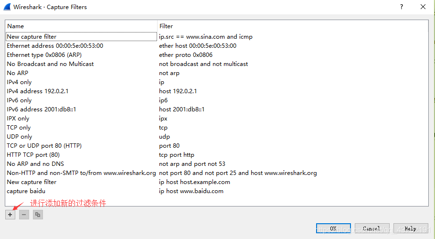Close the Capture Filters dialog
Screen dimensions: 435x239
pos(423,7)
